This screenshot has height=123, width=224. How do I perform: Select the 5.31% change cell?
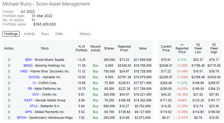(182, 60)
